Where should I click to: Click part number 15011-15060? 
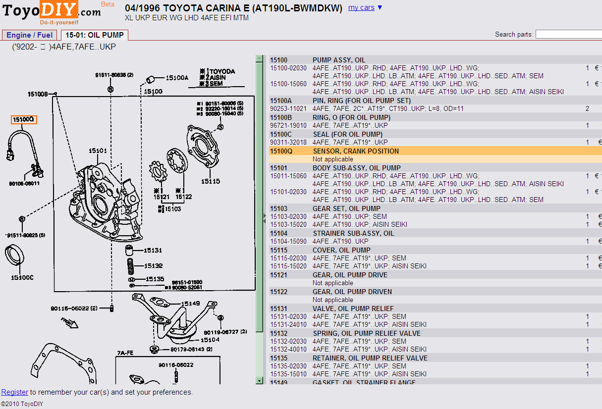click(288, 176)
